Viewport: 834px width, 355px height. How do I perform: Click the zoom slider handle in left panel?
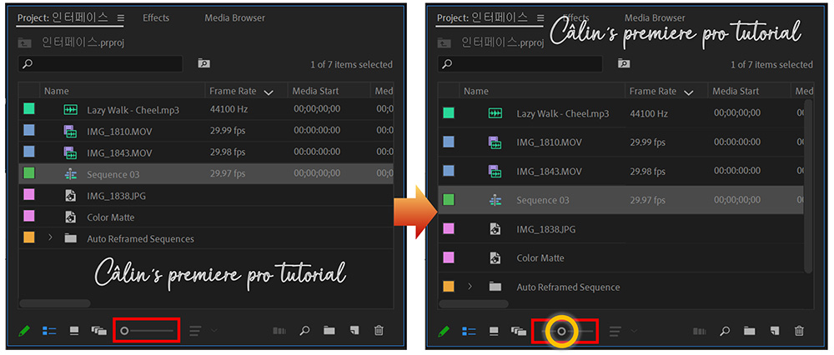[x=124, y=331]
